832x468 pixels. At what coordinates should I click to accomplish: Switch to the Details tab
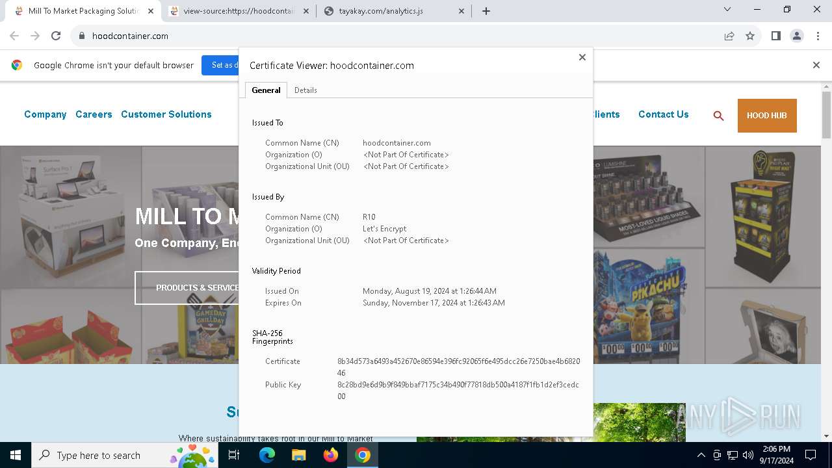click(x=305, y=90)
